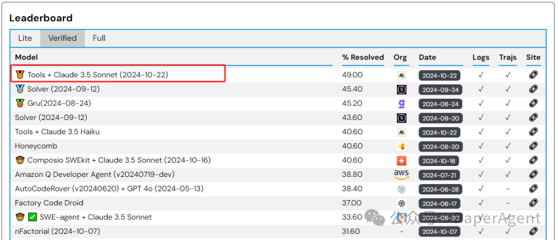This screenshot has height=240, width=558.
Task: Select model name nFactorial (2024-10-07)
Action: [x=58, y=231]
